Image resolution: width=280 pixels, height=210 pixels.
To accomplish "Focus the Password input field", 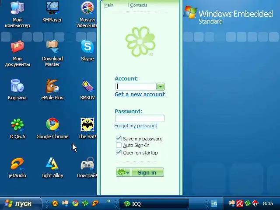I will [140, 119].
